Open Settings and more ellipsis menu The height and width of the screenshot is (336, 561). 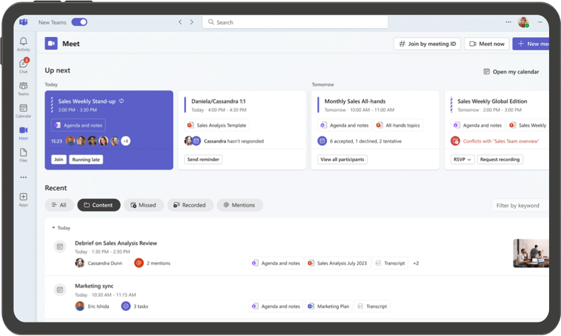click(x=508, y=22)
